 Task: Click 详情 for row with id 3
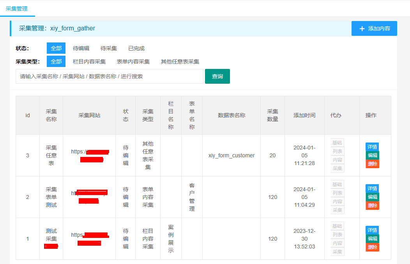click(x=372, y=147)
